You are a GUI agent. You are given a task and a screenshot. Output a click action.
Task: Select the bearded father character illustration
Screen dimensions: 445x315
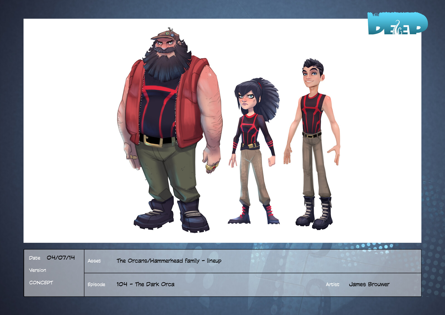pyautogui.click(x=170, y=130)
